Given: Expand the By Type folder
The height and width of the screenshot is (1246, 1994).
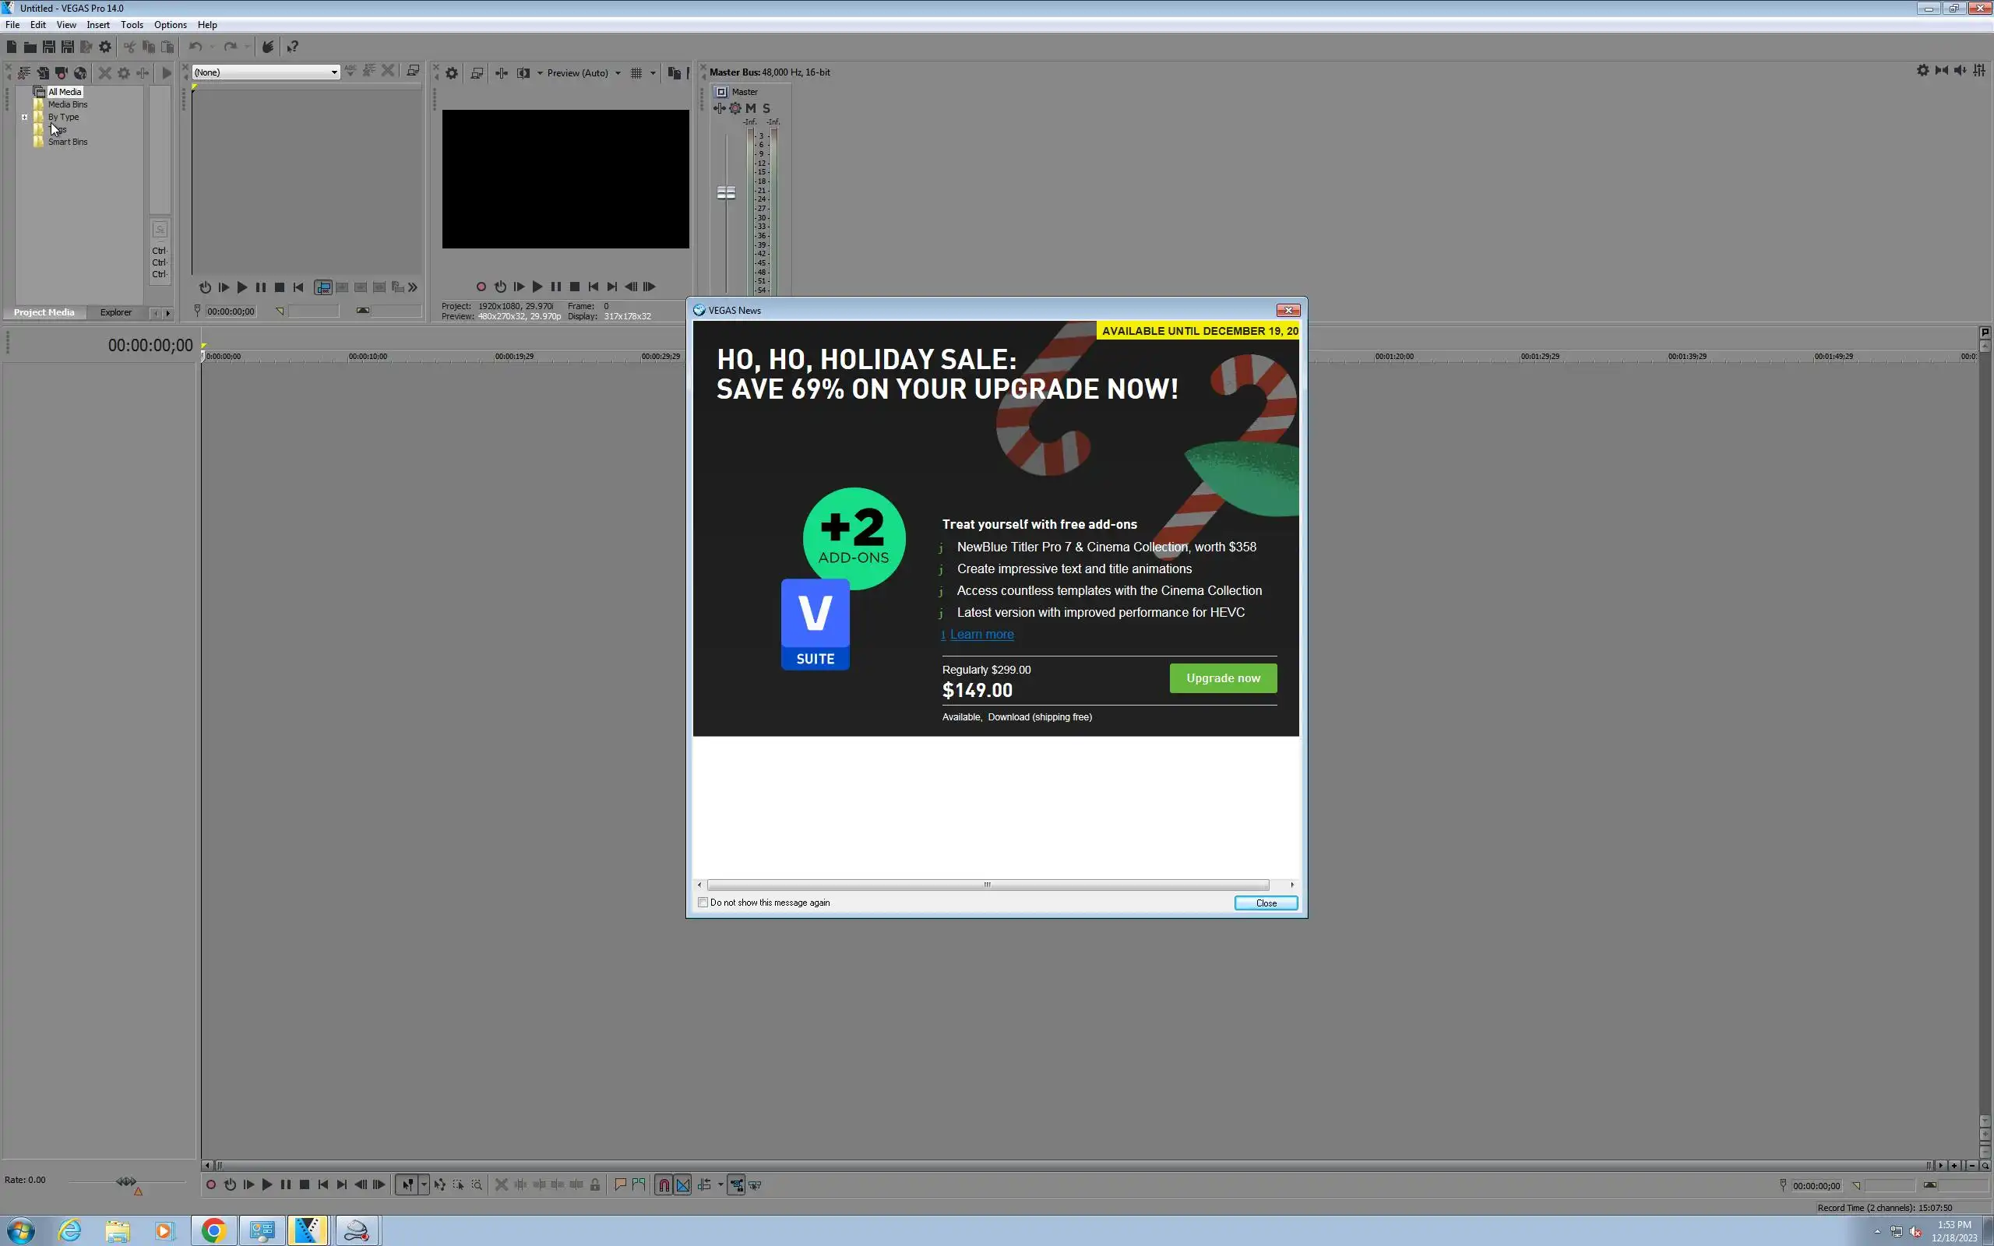Looking at the screenshot, I should point(25,117).
